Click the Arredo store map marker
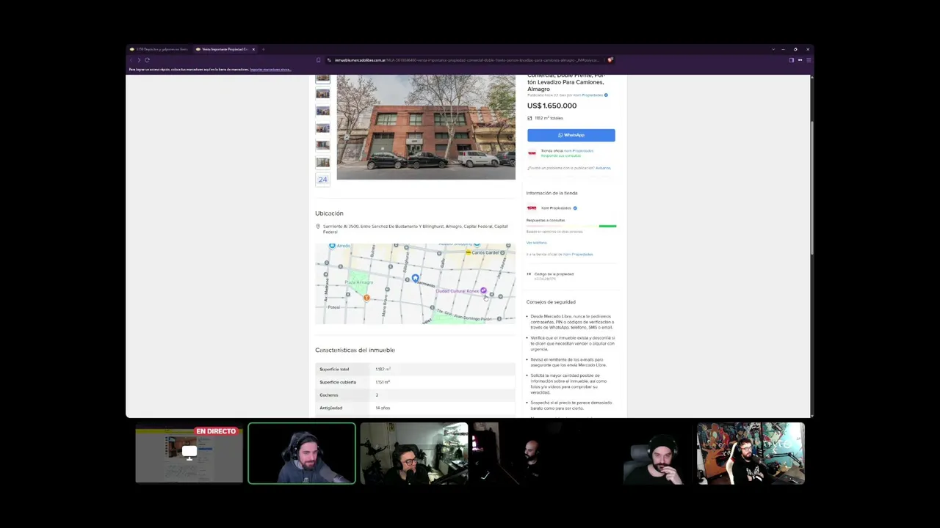The image size is (940, 528). (x=333, y=246)
